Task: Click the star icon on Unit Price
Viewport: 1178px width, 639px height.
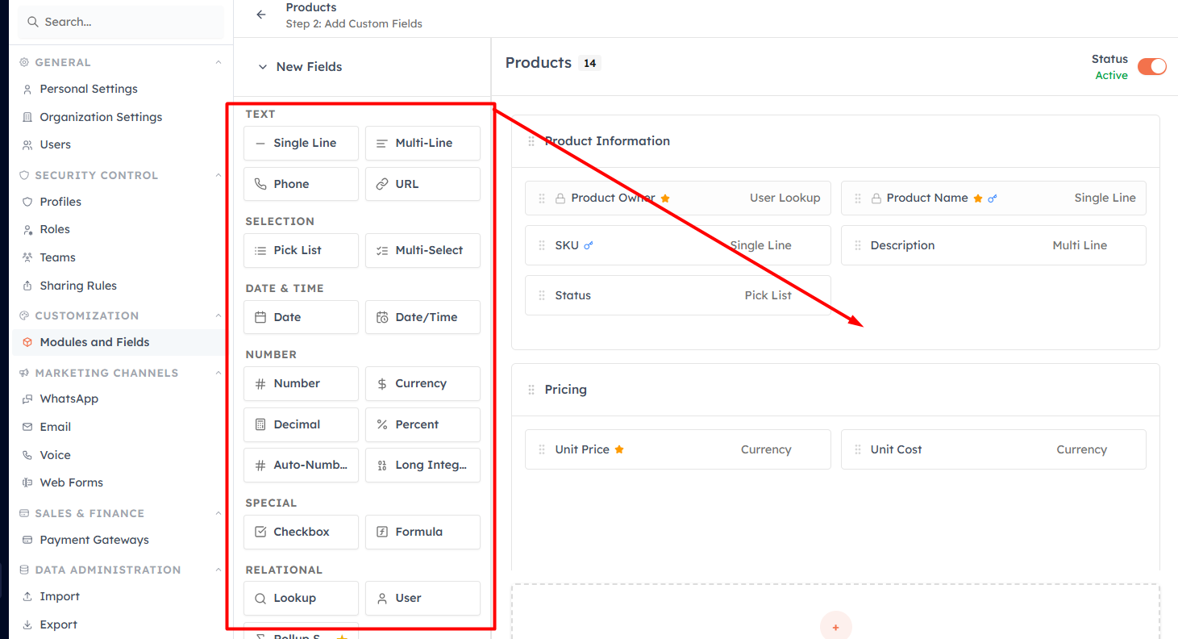Action: coord(619,449)
